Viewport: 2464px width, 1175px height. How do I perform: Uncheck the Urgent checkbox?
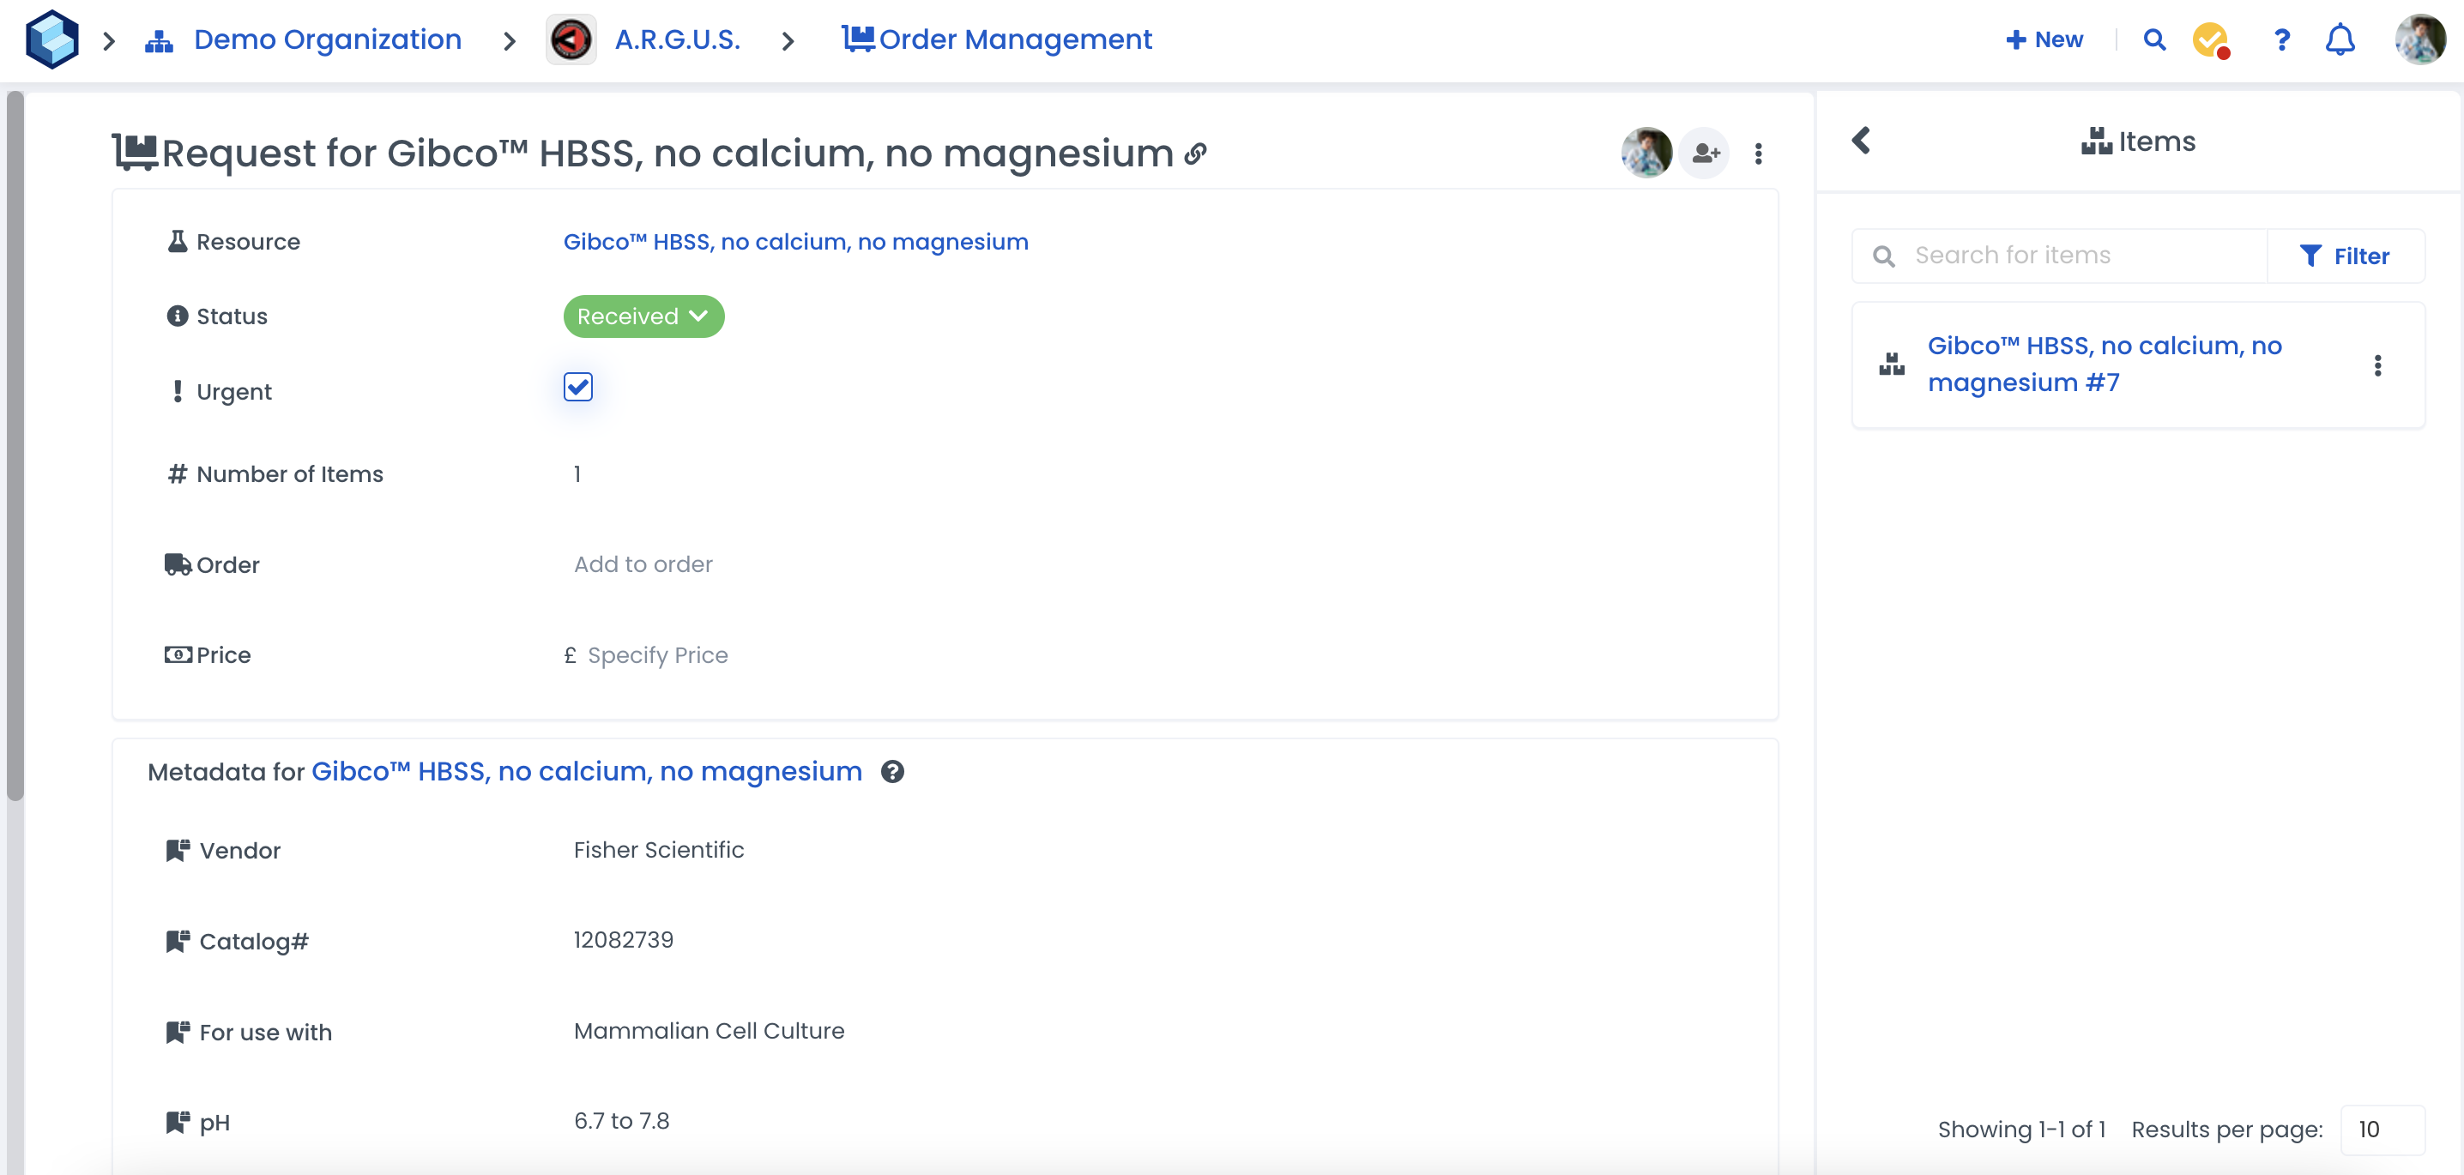click(577, 387)
